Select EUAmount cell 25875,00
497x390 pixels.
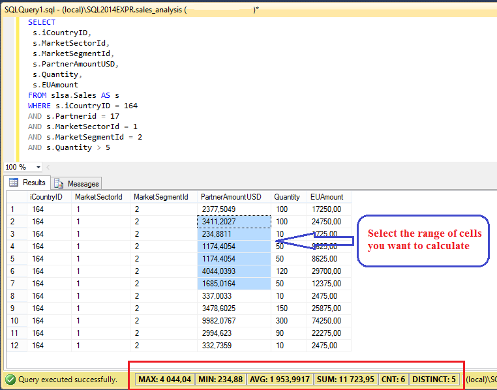tap(329, 308)
